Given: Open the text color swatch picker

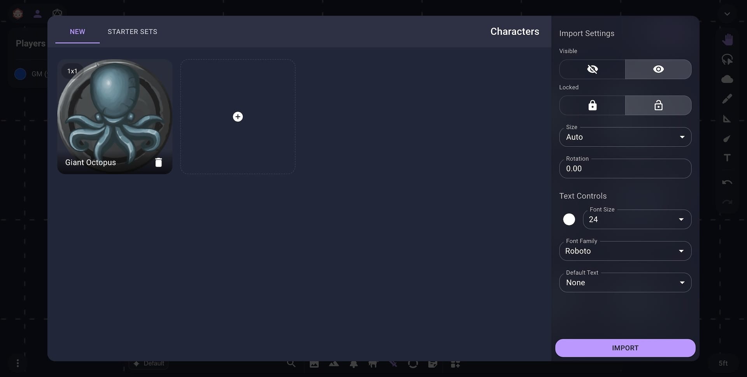Looking at the screenshot, I should 569,219.
